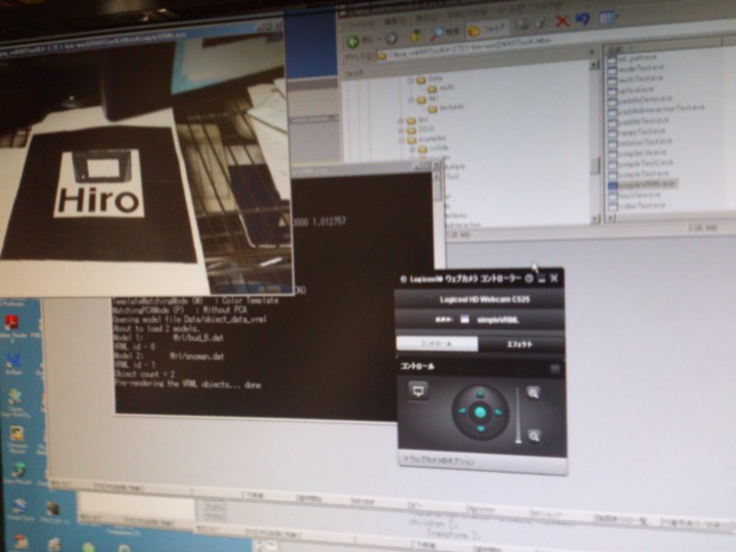736x552 pixels.
Task: Click the folder tree vertical scrollbar
Action: pos(595,141)
